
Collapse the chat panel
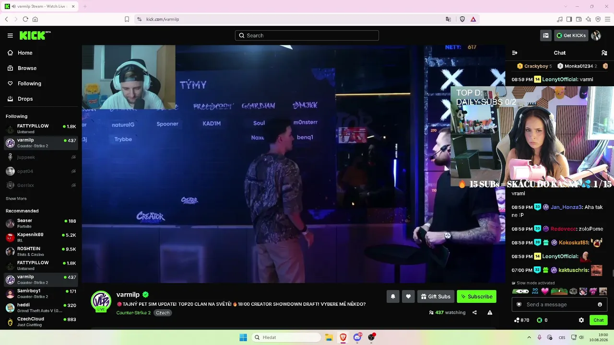pyautogui.click(x=515, y=53)
